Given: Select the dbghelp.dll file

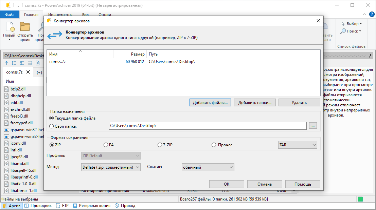Looking at the screenshot, I should 21,96.
